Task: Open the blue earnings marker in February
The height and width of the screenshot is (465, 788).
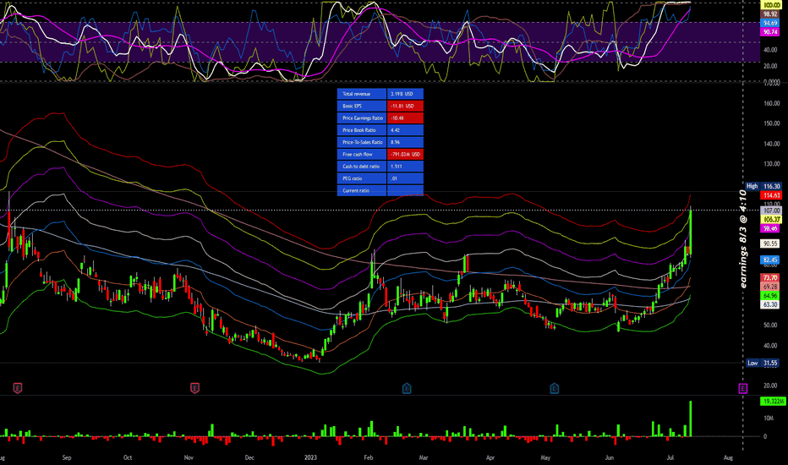Action: [407, 388]
